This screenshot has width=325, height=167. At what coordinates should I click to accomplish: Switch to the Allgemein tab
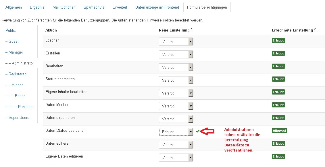click(14, 7)
